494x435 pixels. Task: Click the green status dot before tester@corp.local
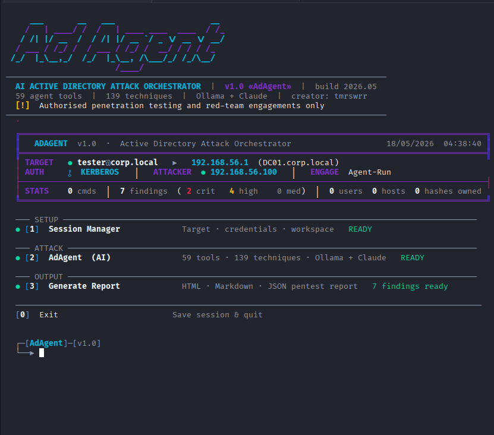pos(70,163)
